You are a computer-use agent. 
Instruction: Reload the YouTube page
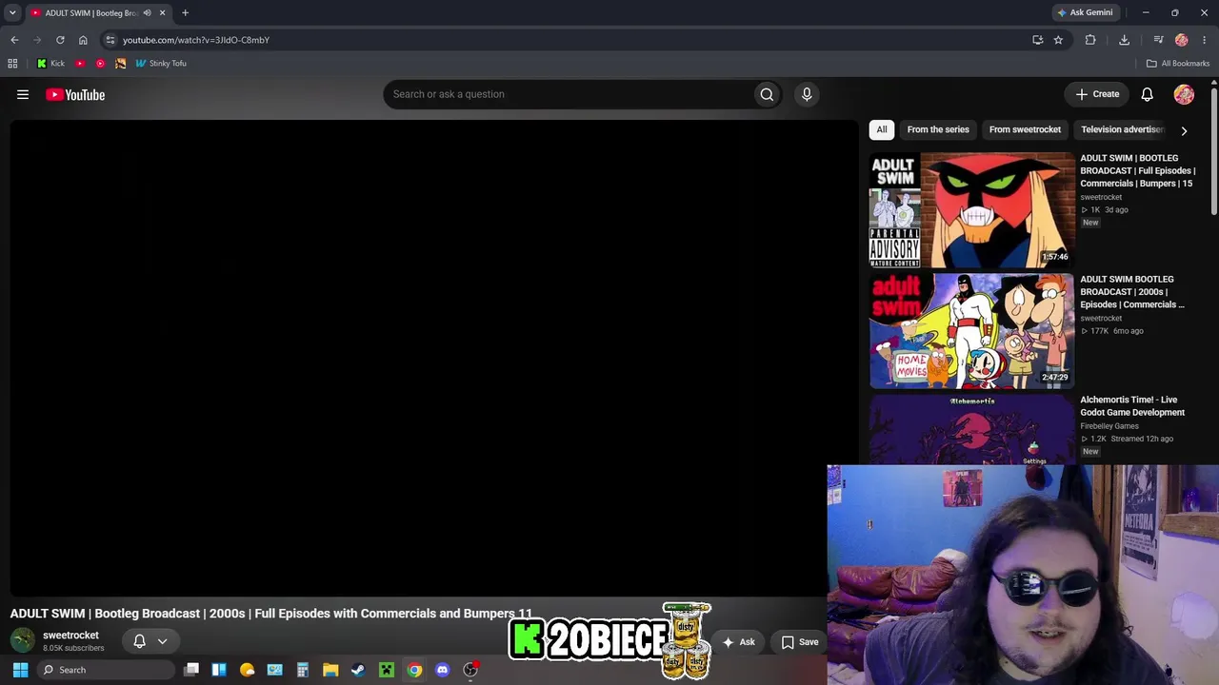pos(60,40)
